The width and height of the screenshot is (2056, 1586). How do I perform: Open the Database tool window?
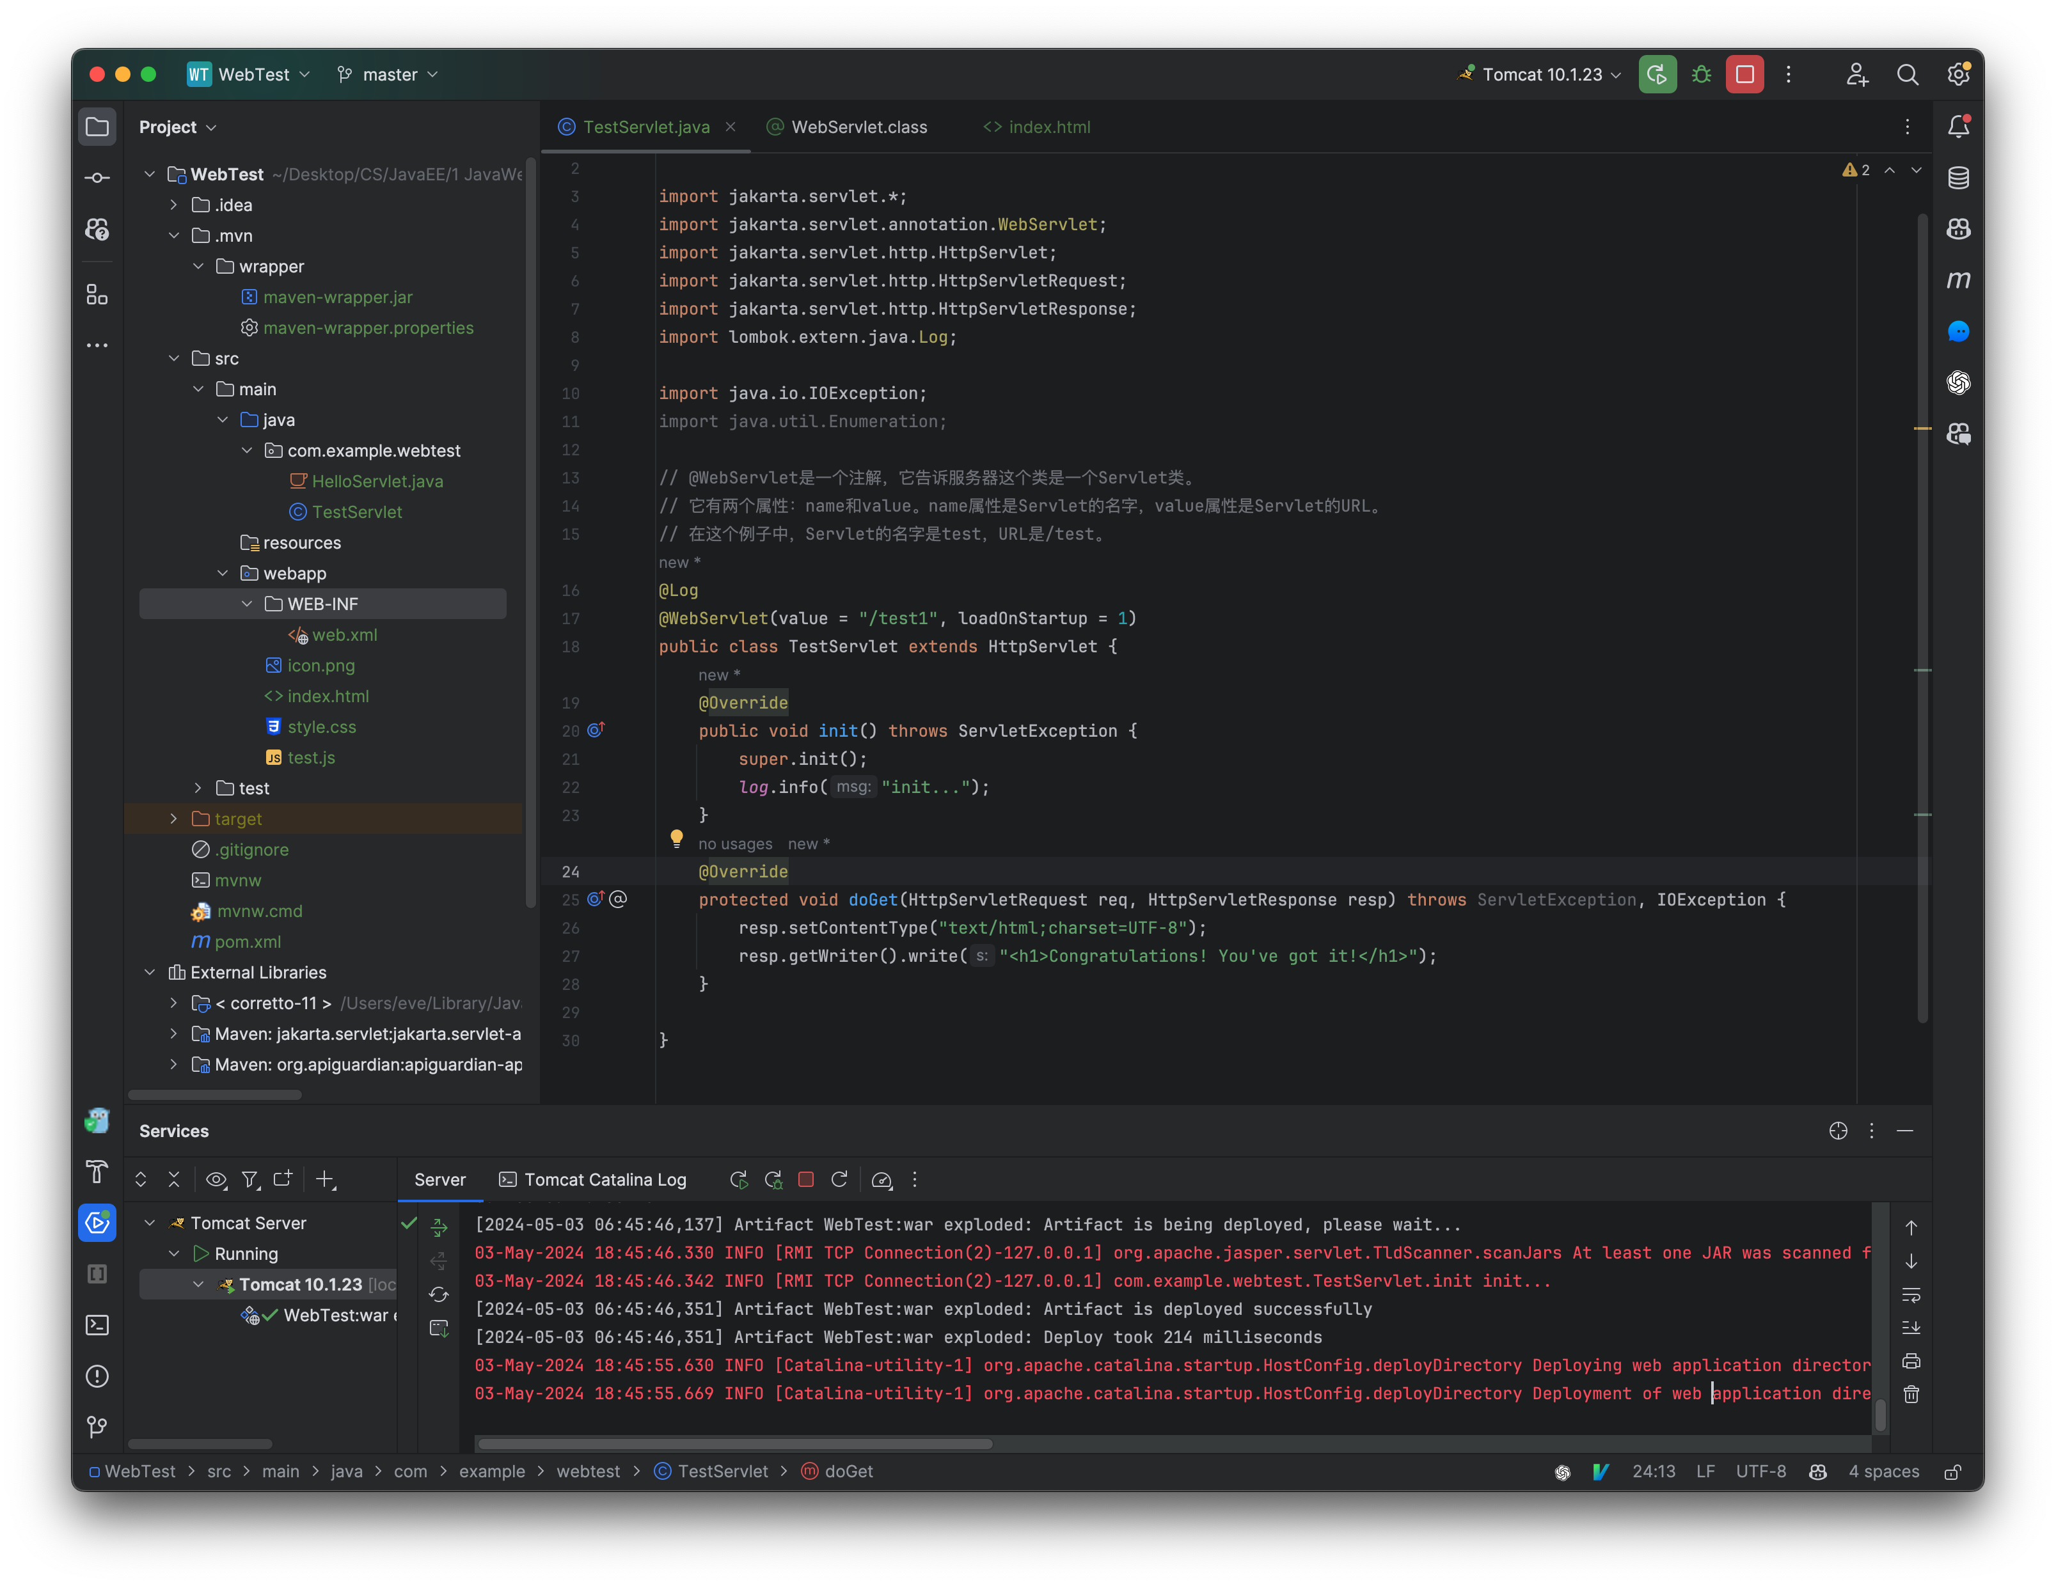[1959, 177]
